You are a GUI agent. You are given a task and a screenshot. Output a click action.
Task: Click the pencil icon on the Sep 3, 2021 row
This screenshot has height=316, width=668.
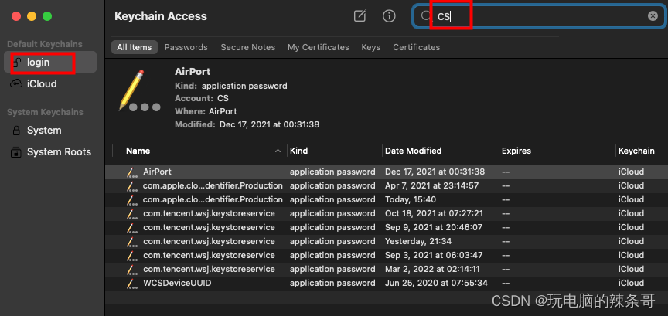click(132, 255)
